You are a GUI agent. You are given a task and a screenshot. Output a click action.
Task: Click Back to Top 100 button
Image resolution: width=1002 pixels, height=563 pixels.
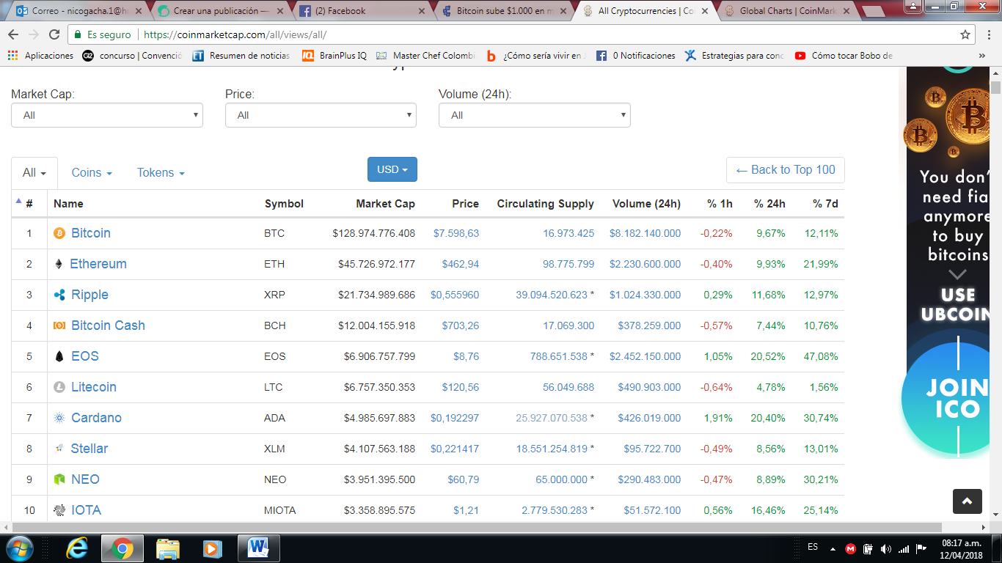(786, 169)
